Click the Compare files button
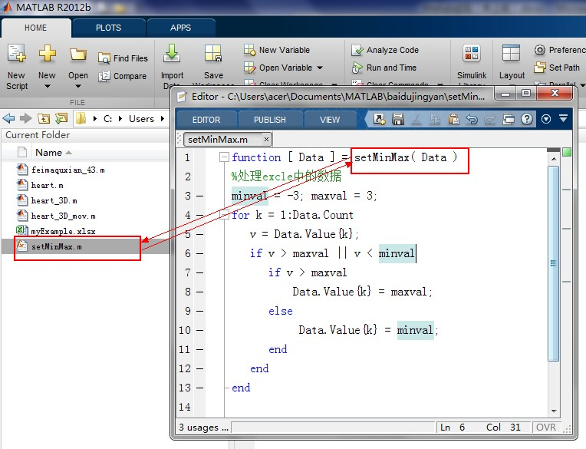The image size is (586, 449). [x=122, y=76]
